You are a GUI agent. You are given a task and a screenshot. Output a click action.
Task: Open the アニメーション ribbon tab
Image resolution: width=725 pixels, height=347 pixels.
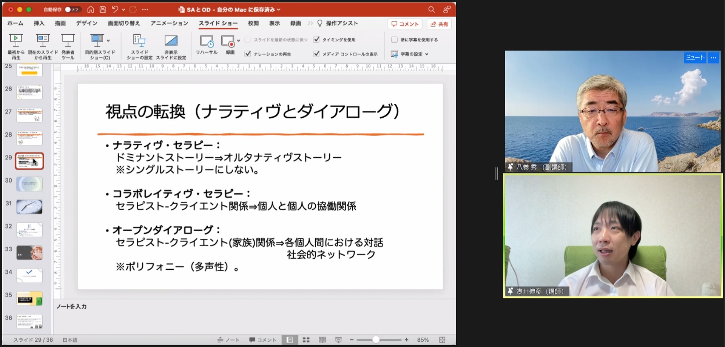tap(169, 23)
